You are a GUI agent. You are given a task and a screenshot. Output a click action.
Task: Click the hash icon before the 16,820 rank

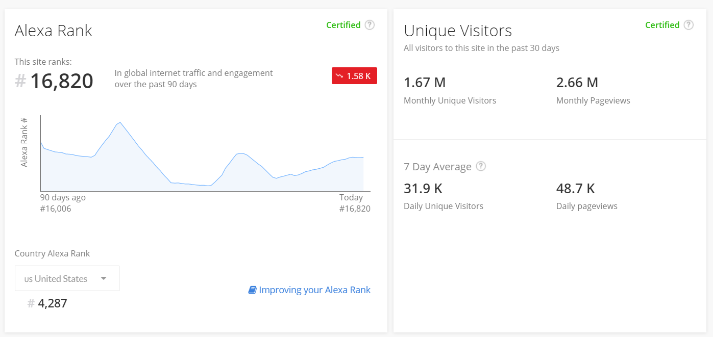(x=19, y=81)
